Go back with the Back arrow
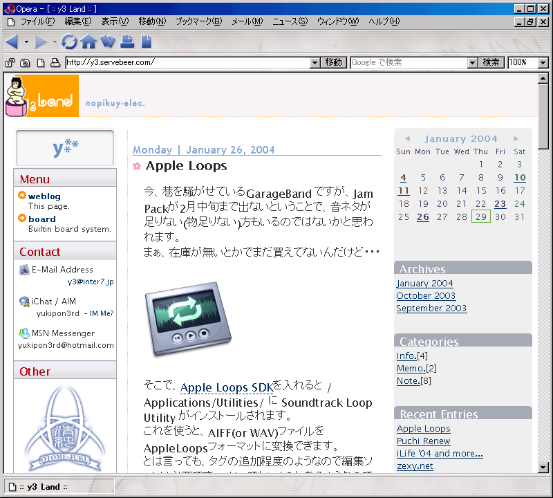Viewport: 553px width, 498px height. tap(12, 42)
